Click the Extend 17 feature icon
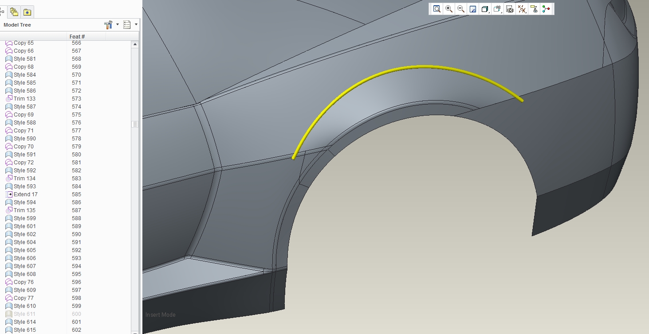This screenshot has height=334, width=649. 9,194
